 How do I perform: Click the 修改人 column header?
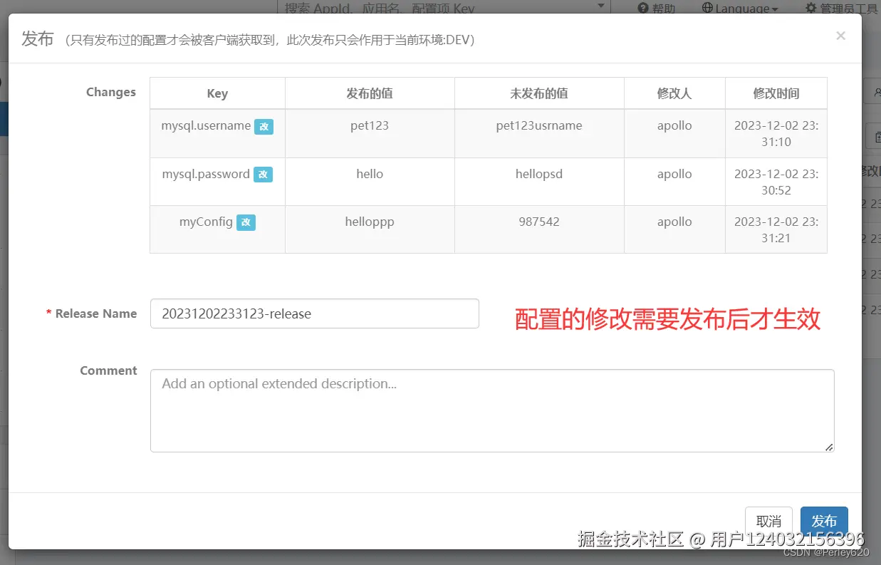point(674,93)
